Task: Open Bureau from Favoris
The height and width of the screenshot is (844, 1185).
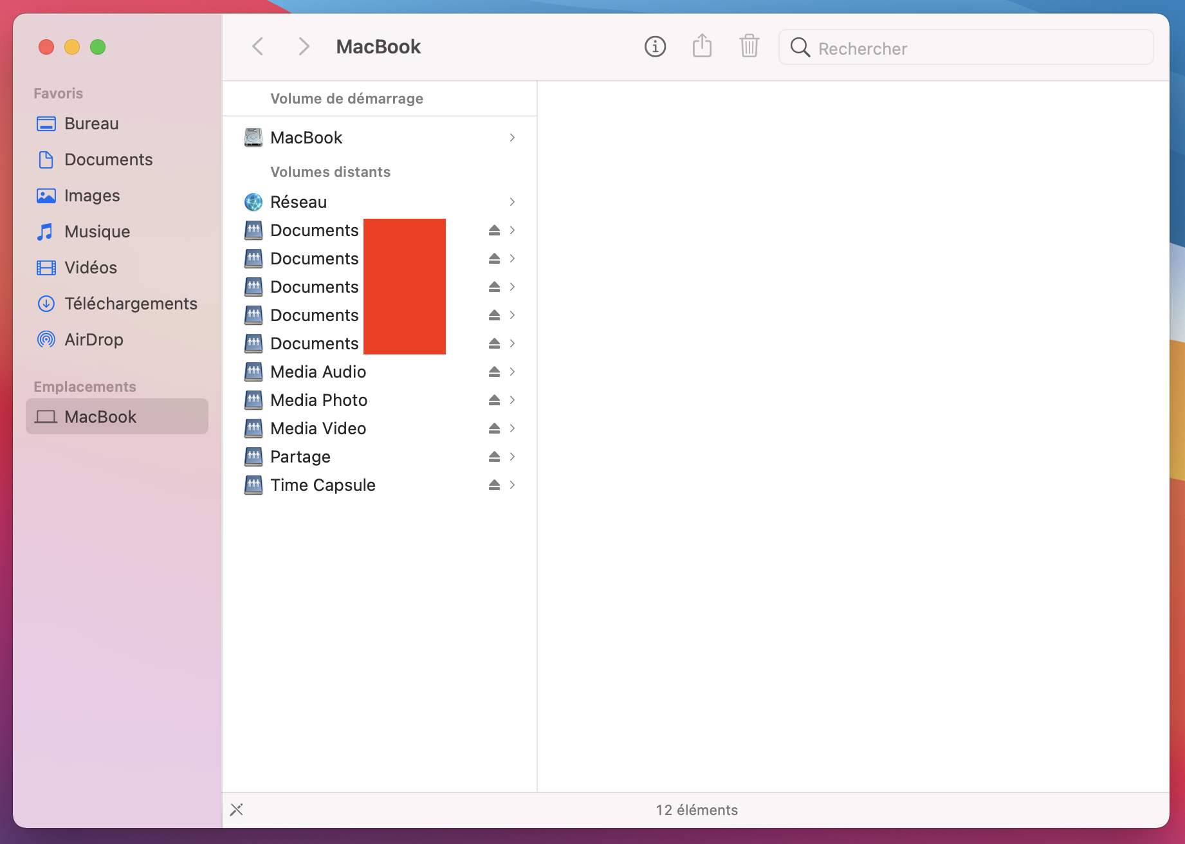Action: [91, 124]
